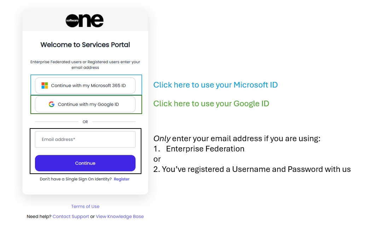This screenshot has height=227, width=378.
Task: Click the Microsoft four-square logo icon
Action: pos(45,85)
